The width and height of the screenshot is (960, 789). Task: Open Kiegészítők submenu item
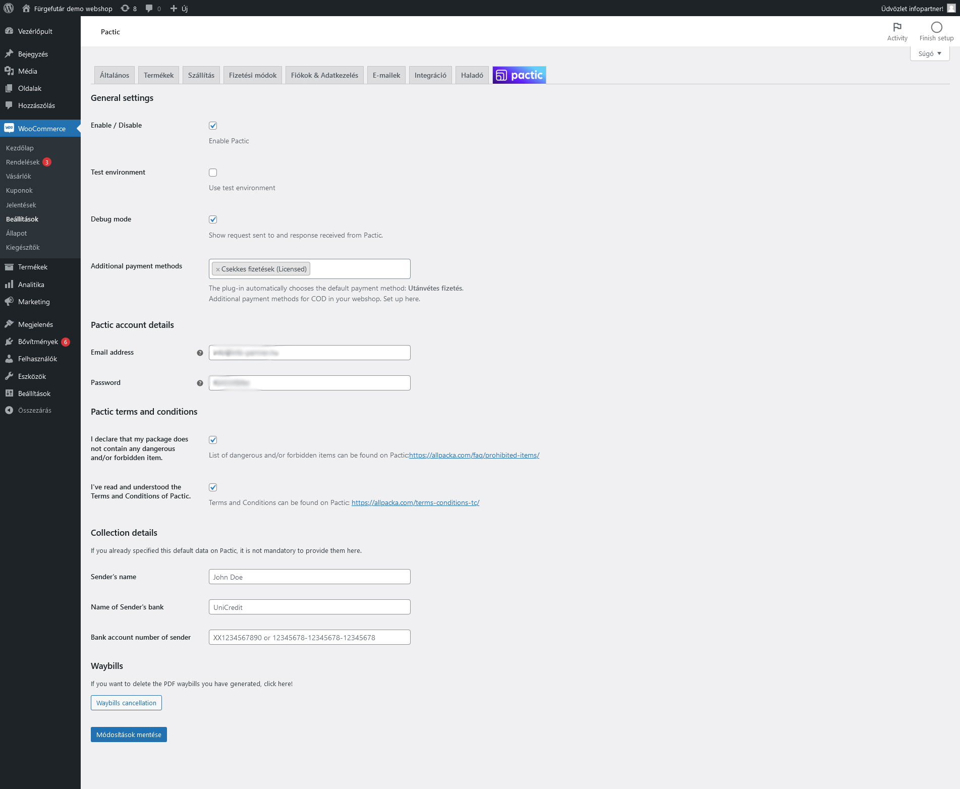click(x=23, y=247)
